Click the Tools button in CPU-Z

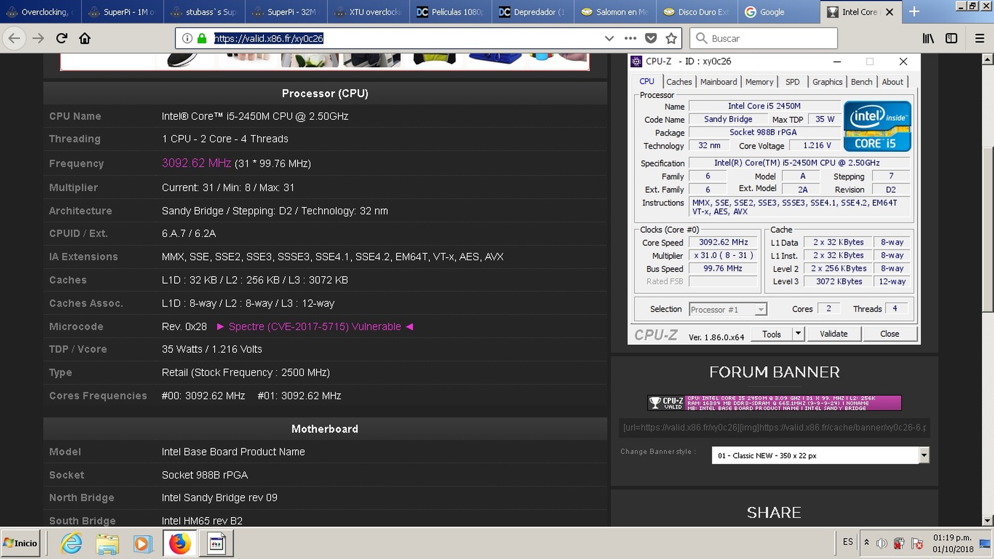(771, 334)
